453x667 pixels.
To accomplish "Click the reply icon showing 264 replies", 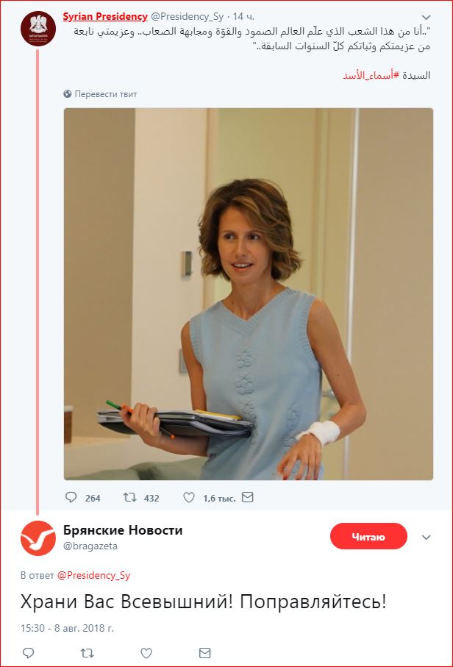I will [x=71, y=497].
